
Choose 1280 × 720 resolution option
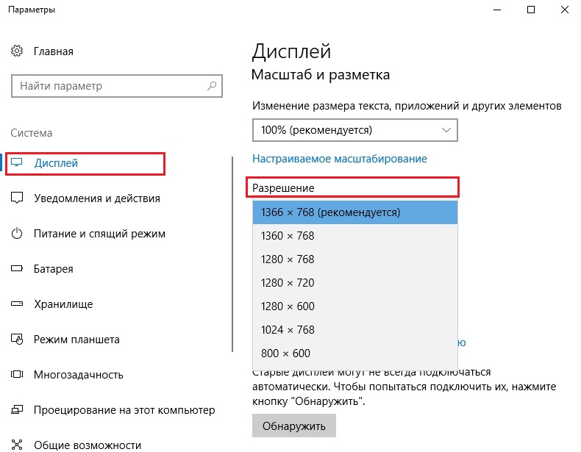coord(355,283)
